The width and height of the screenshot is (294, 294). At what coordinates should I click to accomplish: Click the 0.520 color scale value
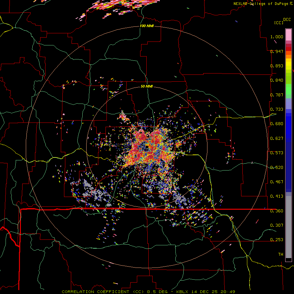(x=277, y=168)
